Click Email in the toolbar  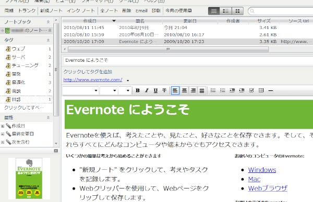pos(141,11)
